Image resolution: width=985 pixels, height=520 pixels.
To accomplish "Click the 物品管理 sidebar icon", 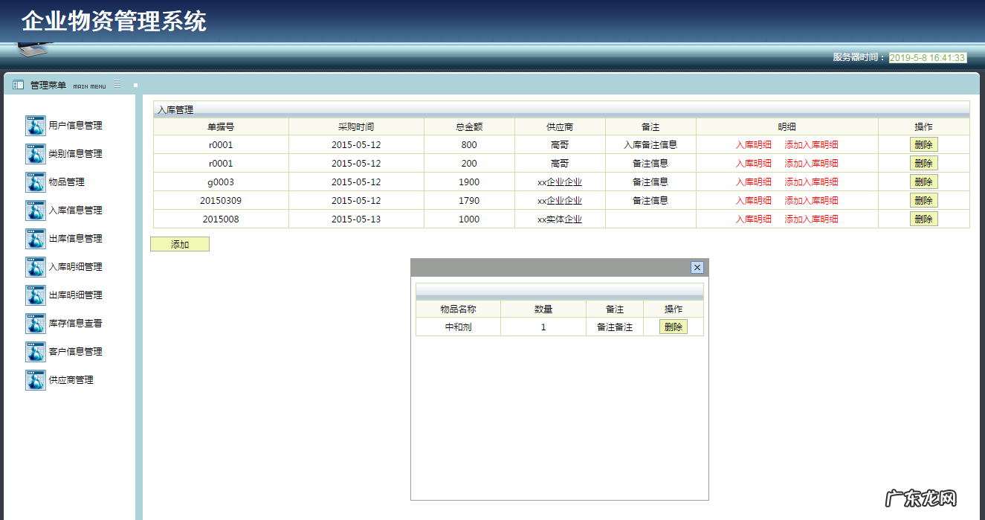I will coord(35,182).
